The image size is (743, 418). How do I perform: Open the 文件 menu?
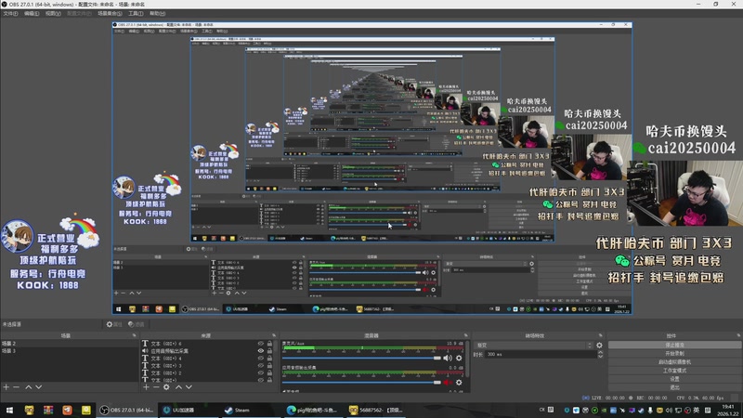tap(10, 13)
